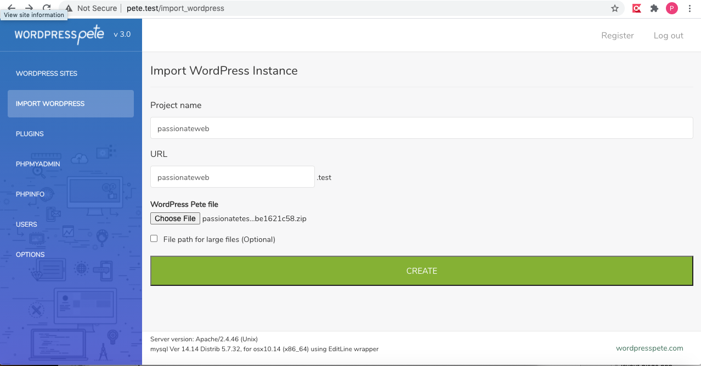Click the Project name input field
Screen dimensions: 701x366
coord(422,128)
